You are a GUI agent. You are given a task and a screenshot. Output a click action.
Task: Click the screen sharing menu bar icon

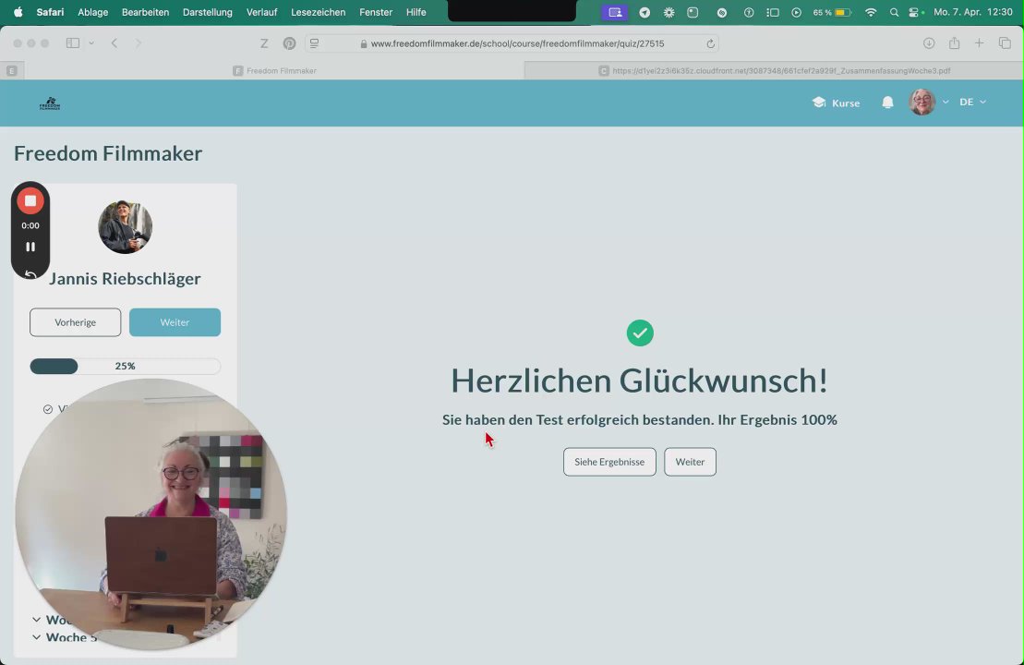click(615, 12)
